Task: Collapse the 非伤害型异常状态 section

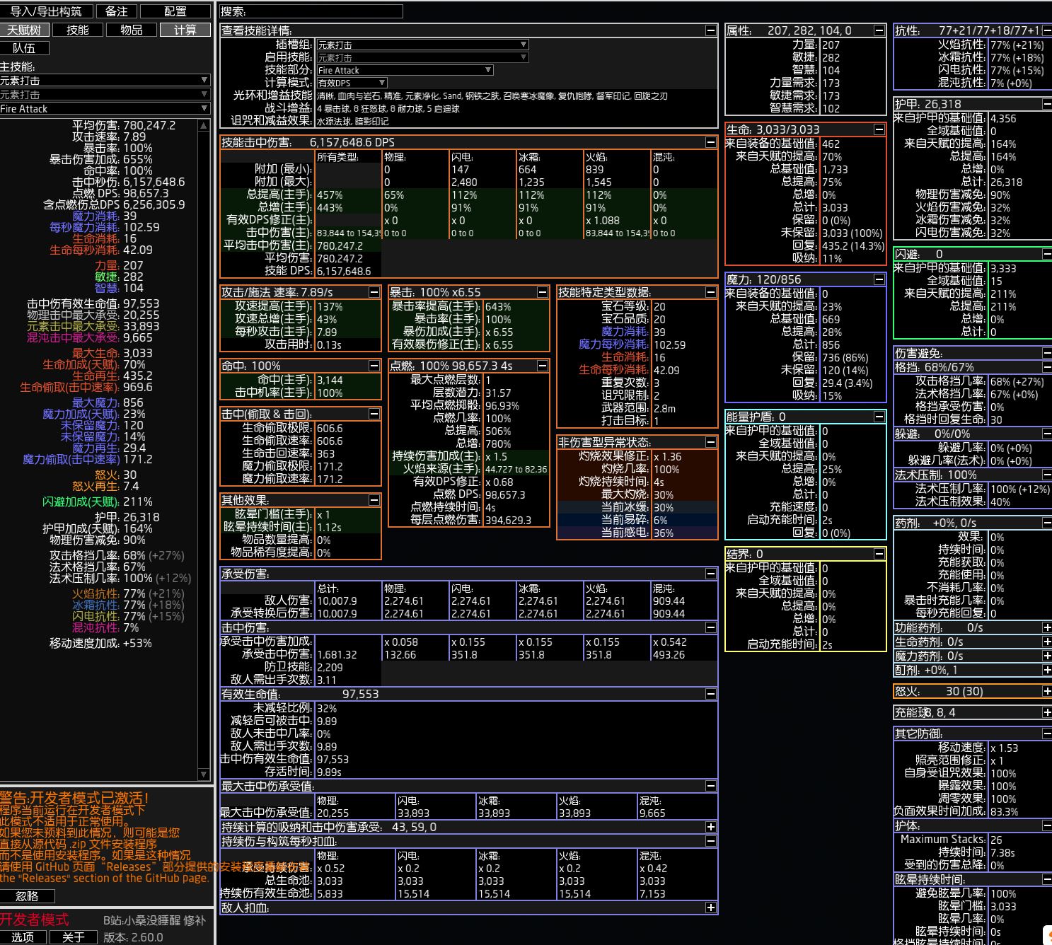Action: (710, 442)
